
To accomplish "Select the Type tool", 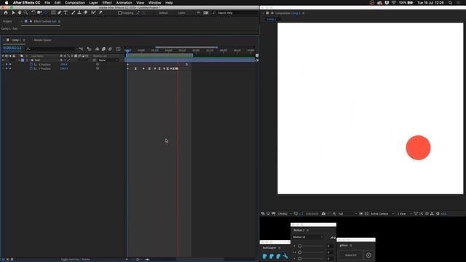I will point(66,13).
